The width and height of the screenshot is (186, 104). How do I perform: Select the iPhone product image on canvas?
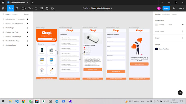click(93, 38)
